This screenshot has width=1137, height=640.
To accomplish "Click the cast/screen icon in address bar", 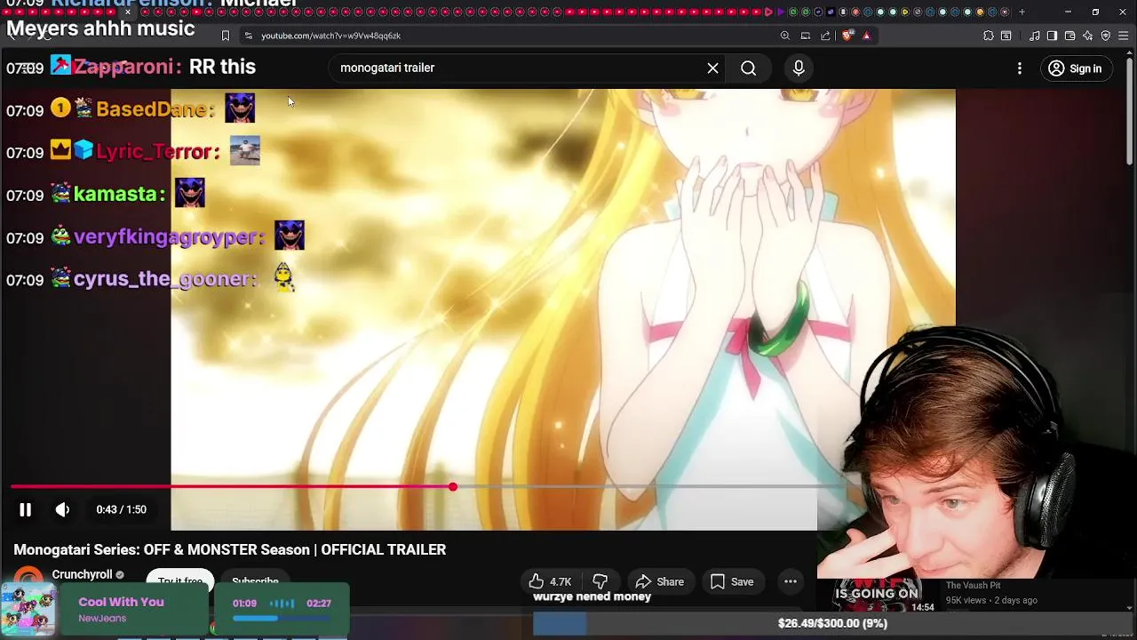I will coord(806,36).
